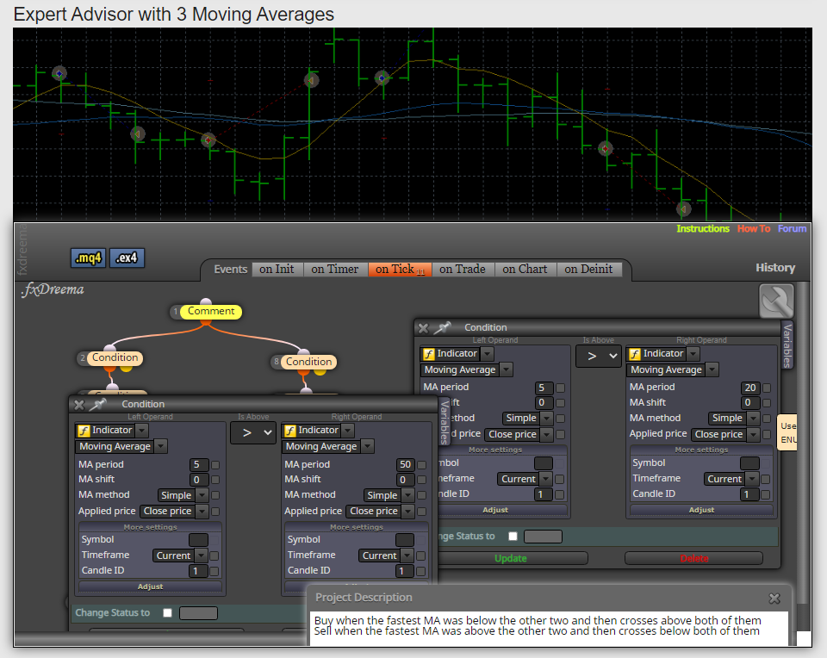
Task: Switch to on Deinit event
Action: [x=588, y=269]
